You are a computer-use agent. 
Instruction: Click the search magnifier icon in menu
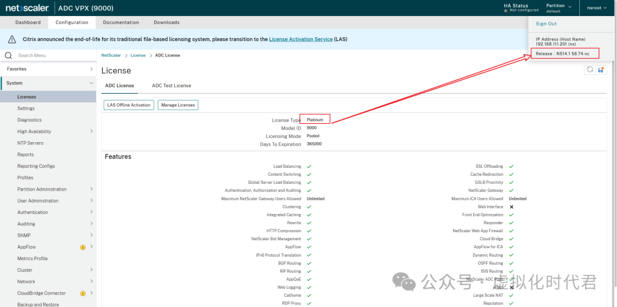pyautogui.click(x=8, y=55)
